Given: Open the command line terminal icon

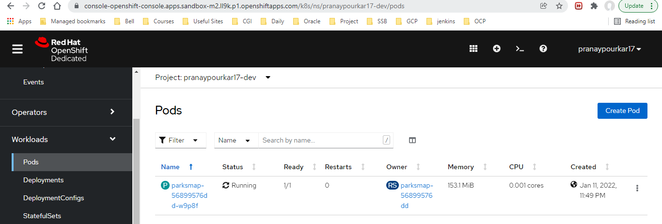Looking at the screenshot, I should (x=520, y=48).
